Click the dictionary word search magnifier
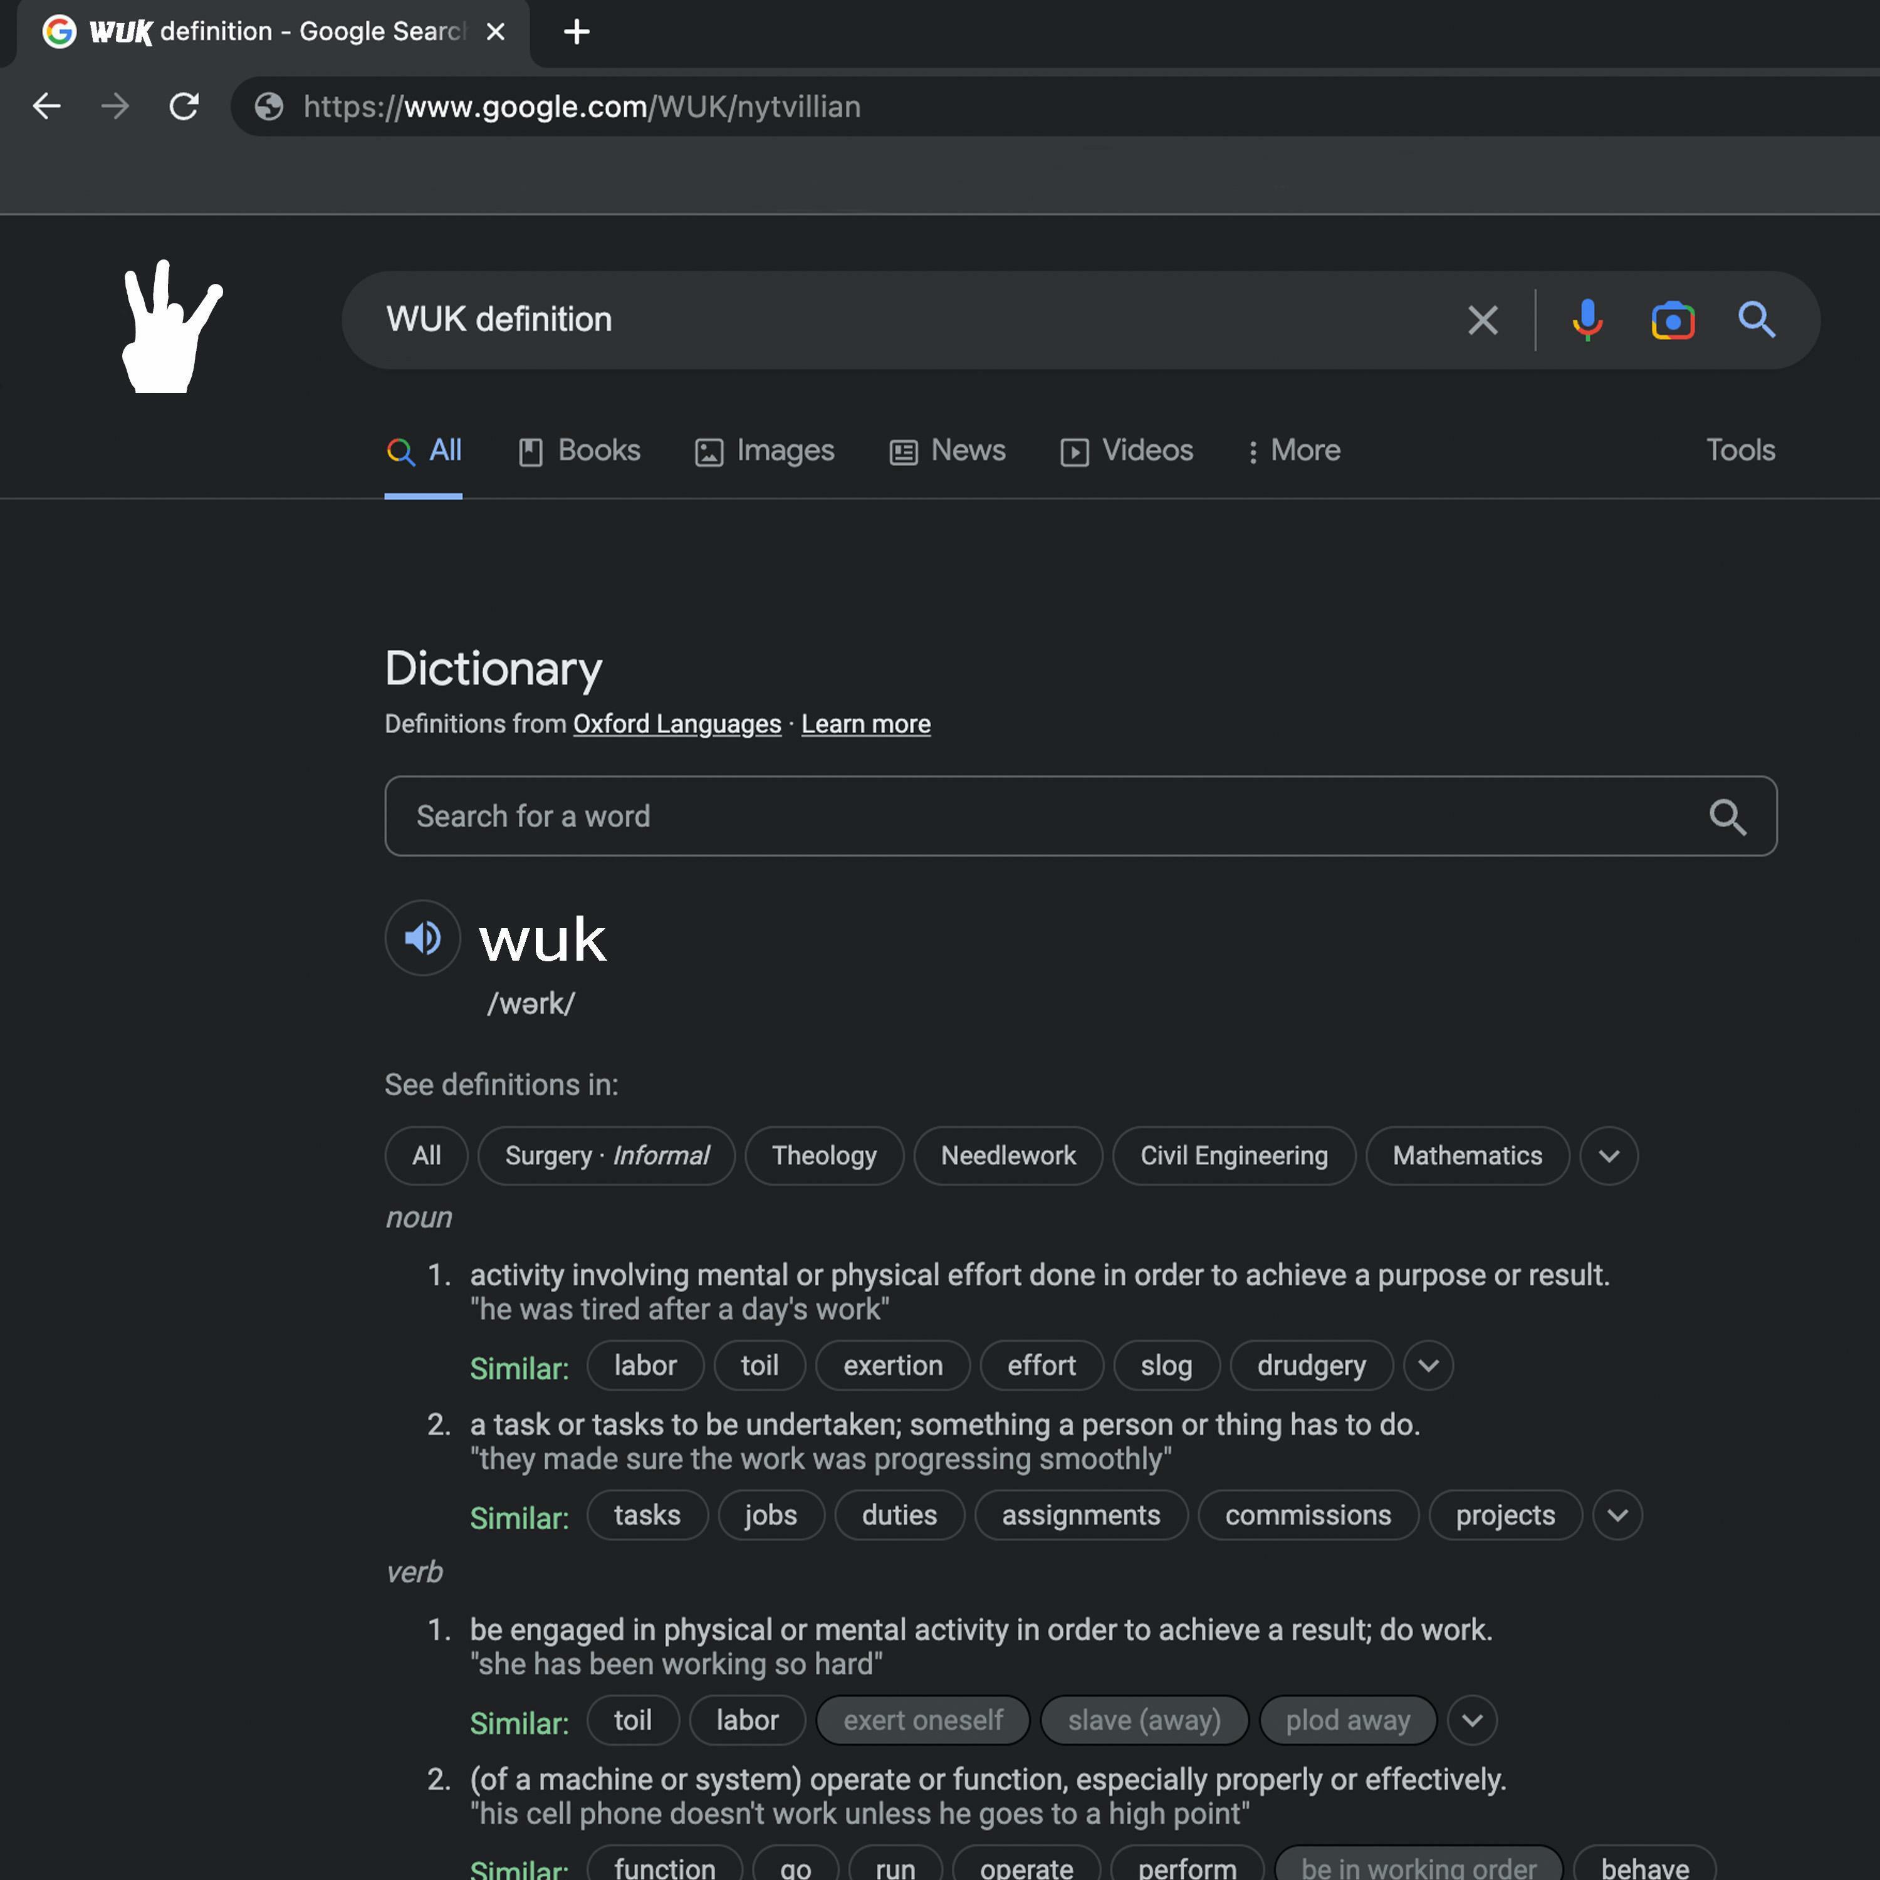 click(x=1727, y=817)
